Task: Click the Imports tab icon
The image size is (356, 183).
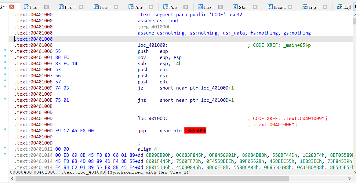Action: (x=305, y=7)
